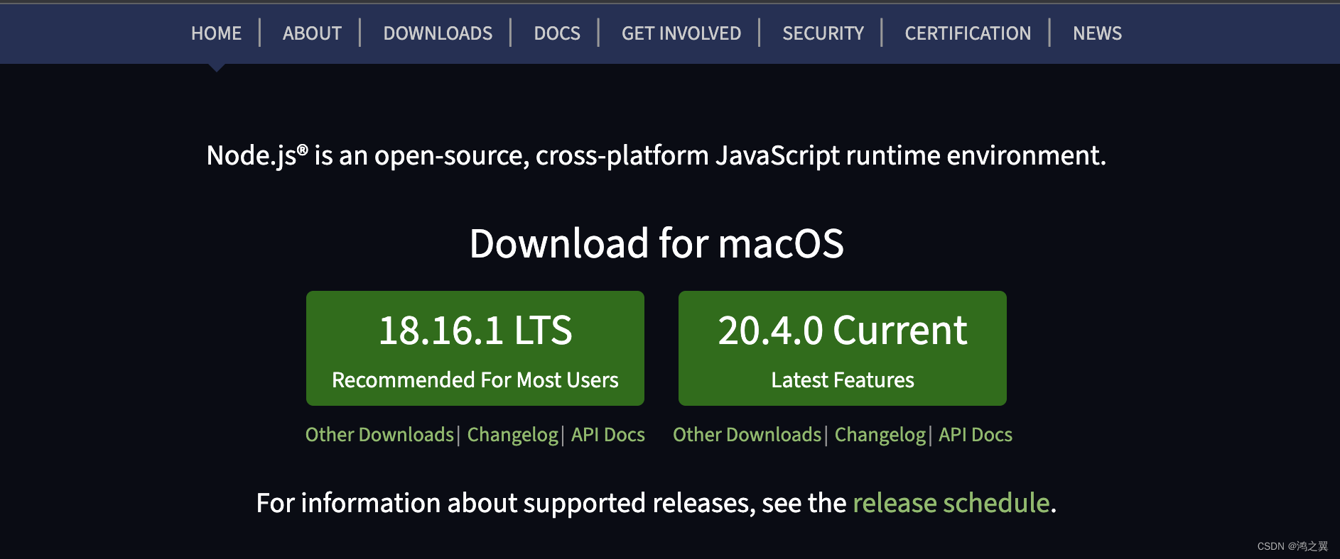Open API Docs for 20.4.0 Current
This screenshot has height=559, width=1340.
(976, 434)
